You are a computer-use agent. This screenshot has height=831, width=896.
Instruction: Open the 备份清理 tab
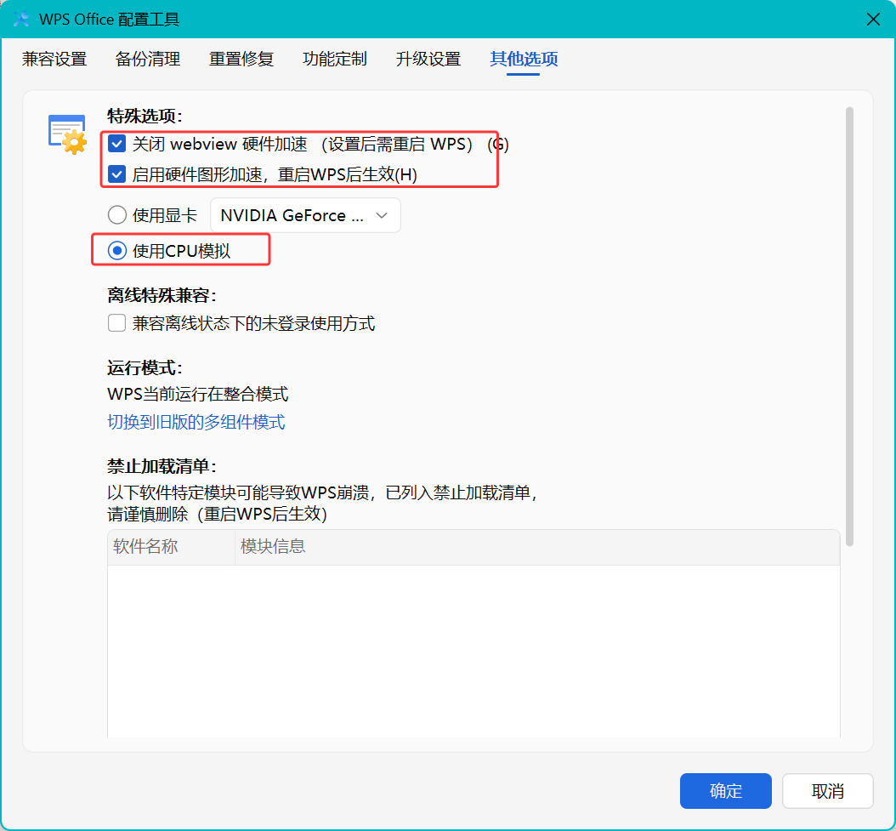[x=147, y=59]
